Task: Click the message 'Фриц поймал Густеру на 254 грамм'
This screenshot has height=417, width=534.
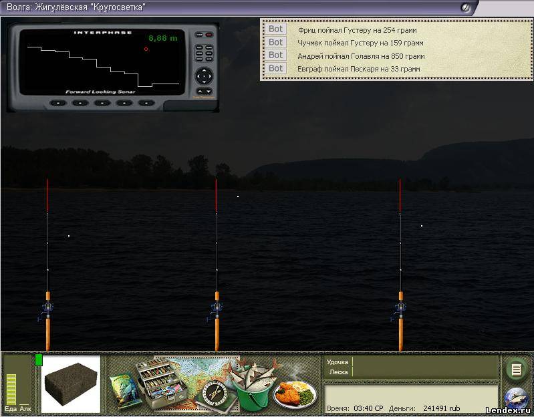Action: click(358, 30)
